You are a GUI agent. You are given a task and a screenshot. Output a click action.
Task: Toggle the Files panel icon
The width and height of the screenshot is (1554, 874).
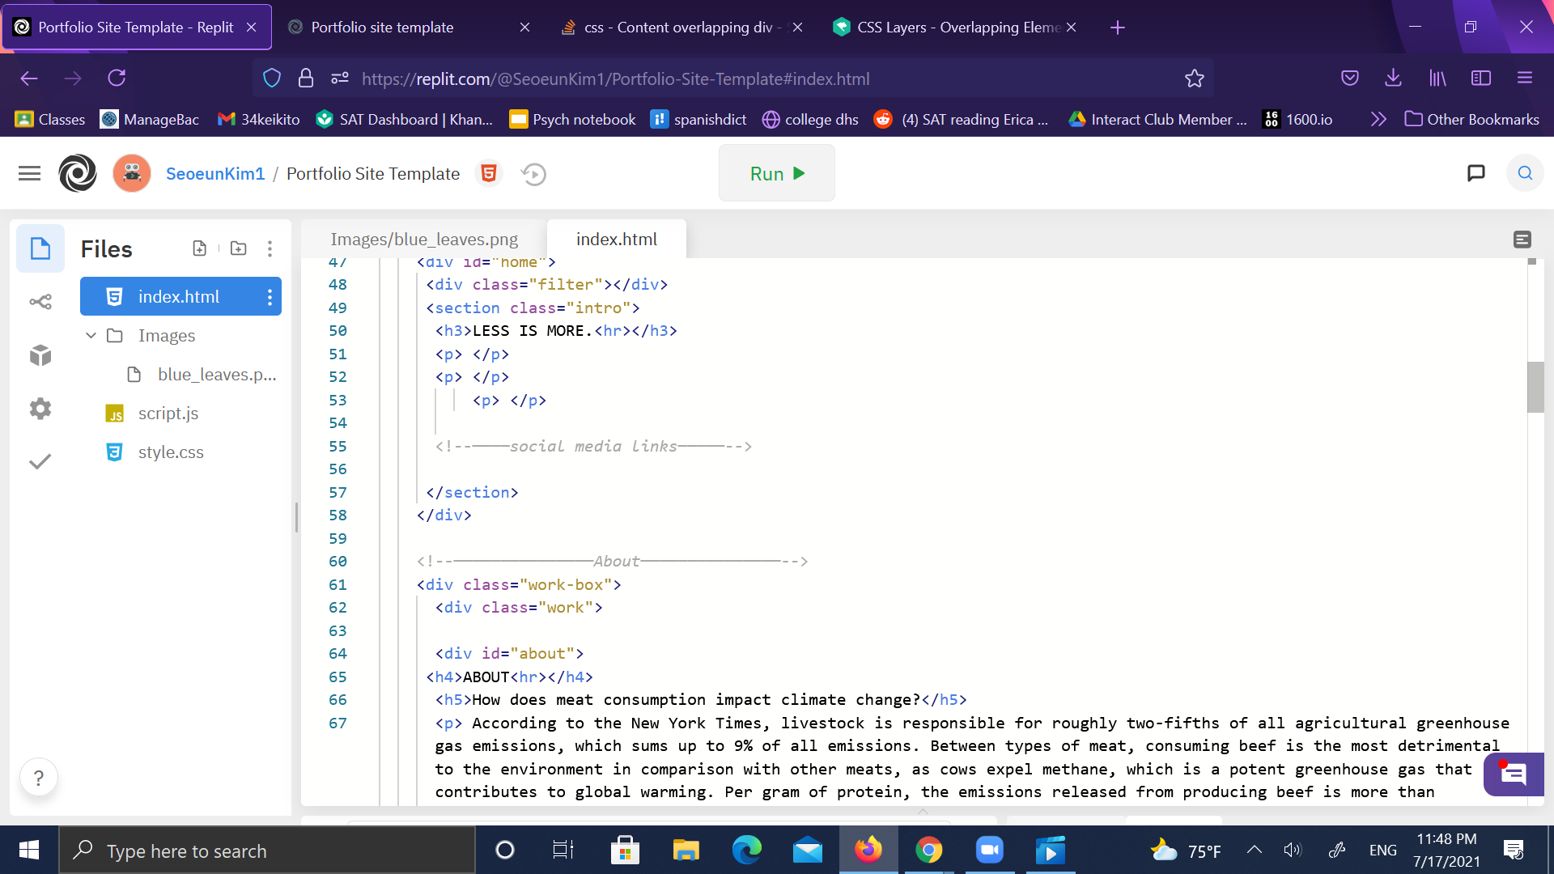[x=40, y=248]
